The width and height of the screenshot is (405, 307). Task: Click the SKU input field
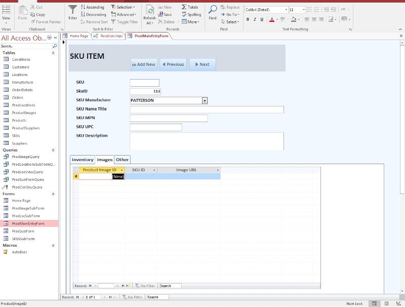click(x=144, y=83)
